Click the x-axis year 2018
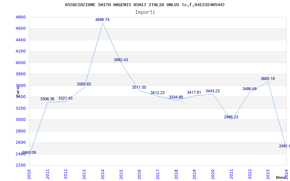Screen dimensions: 290x181 176,174
